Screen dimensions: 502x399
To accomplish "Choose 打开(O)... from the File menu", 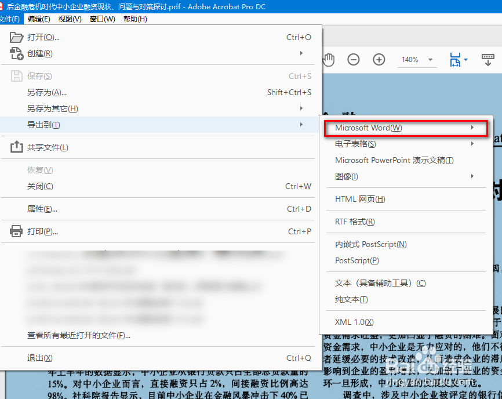I will 160,38.
